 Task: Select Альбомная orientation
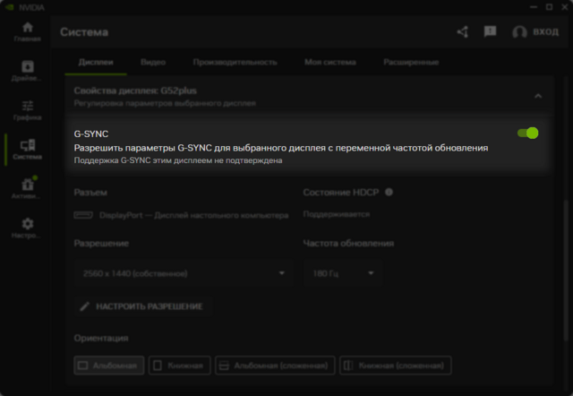[109, 366]
